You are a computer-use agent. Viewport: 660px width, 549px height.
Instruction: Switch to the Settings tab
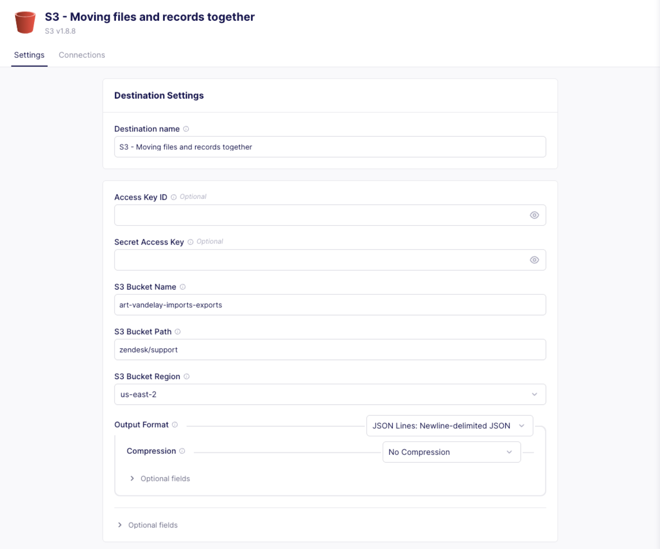(29, 55)
